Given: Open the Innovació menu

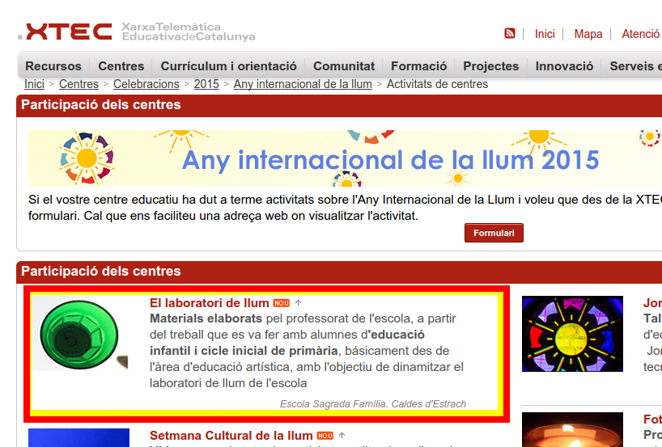Looking at the screenshot, I should [564, 66].
